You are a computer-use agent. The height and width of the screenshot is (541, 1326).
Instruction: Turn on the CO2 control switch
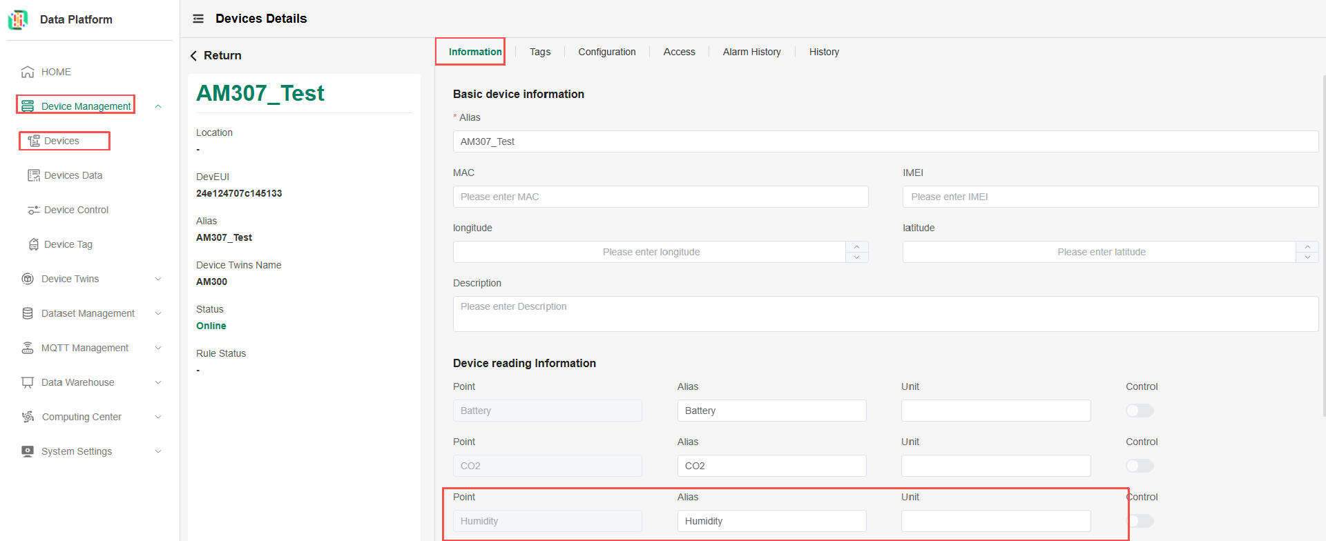click(x=1140, y=466)
